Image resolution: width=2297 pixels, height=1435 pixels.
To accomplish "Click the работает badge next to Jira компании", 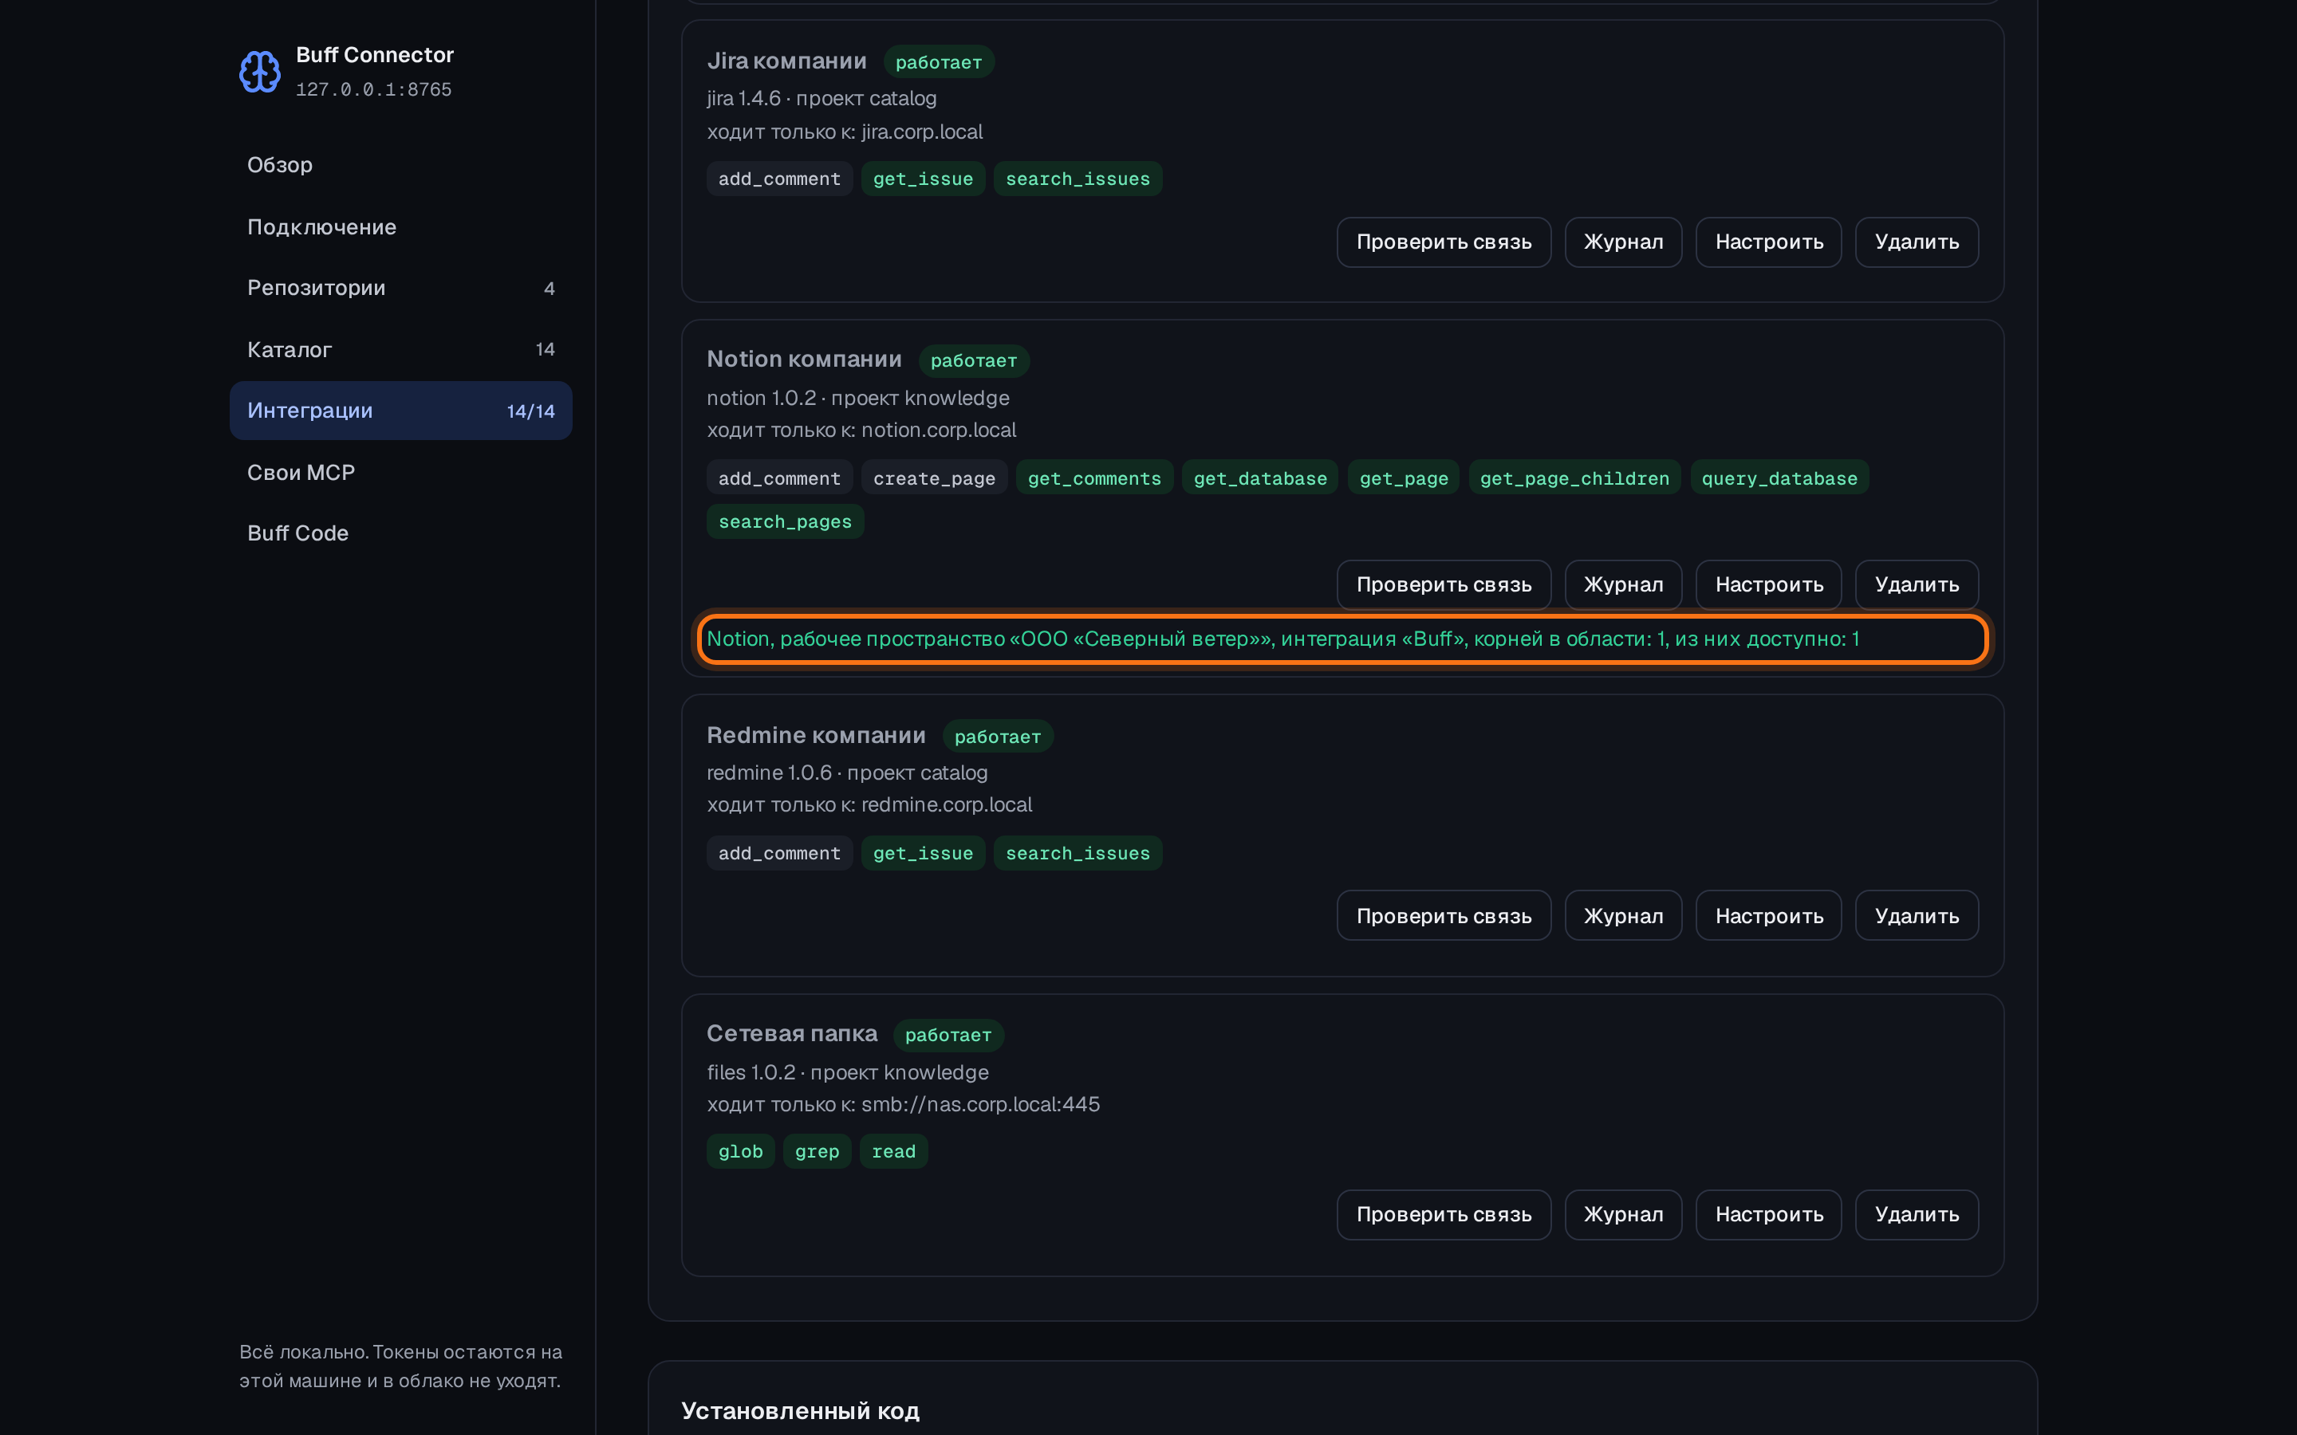I will [939, 61].
